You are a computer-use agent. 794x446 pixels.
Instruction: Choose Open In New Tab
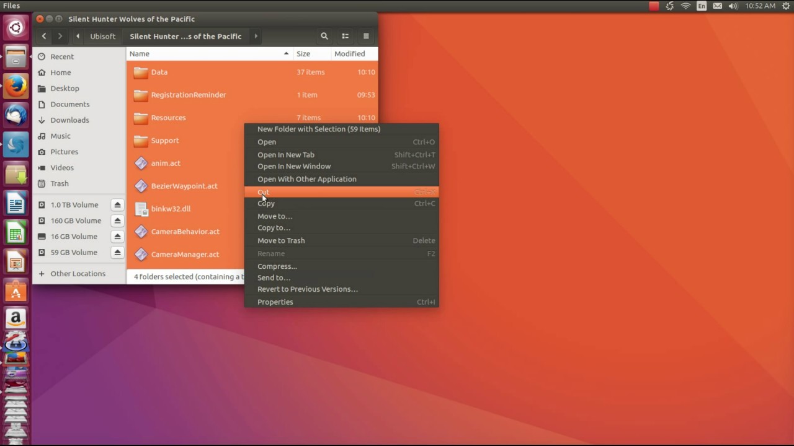(x=342, y=155)
